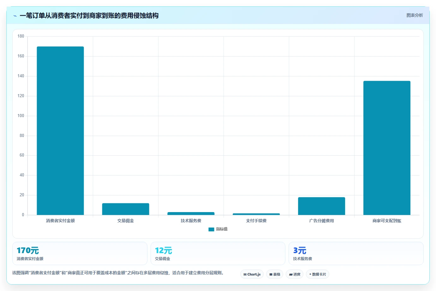Image resolution: width=436 pixels, height=291 pixels.
Task: Click the 交易佣金 bar in the chart
Action: point(126,209)
